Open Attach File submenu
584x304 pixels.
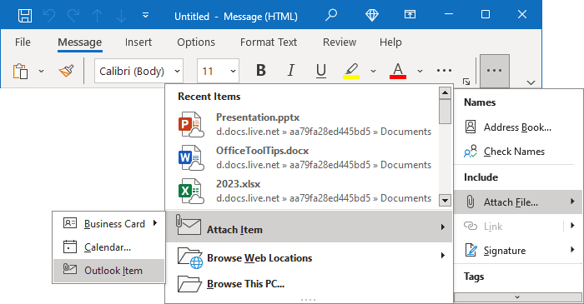coord(518,202)
